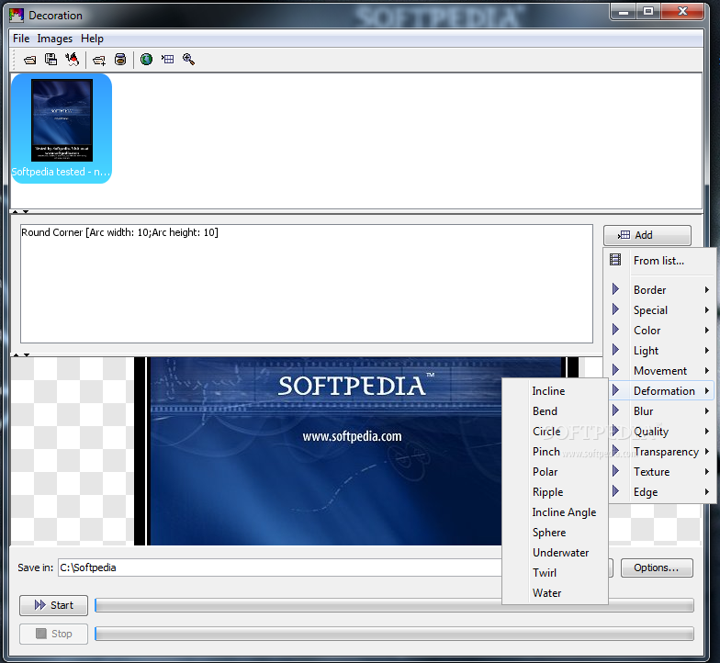Open the File menu
This screenshot has width=720, height=663.
click(x=21, y=39)
